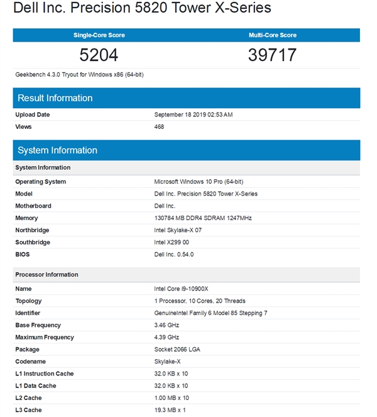The image size is (377, 417).
Task: Select the Memory value 130784 MB DDR4
Action: (204, 218)
